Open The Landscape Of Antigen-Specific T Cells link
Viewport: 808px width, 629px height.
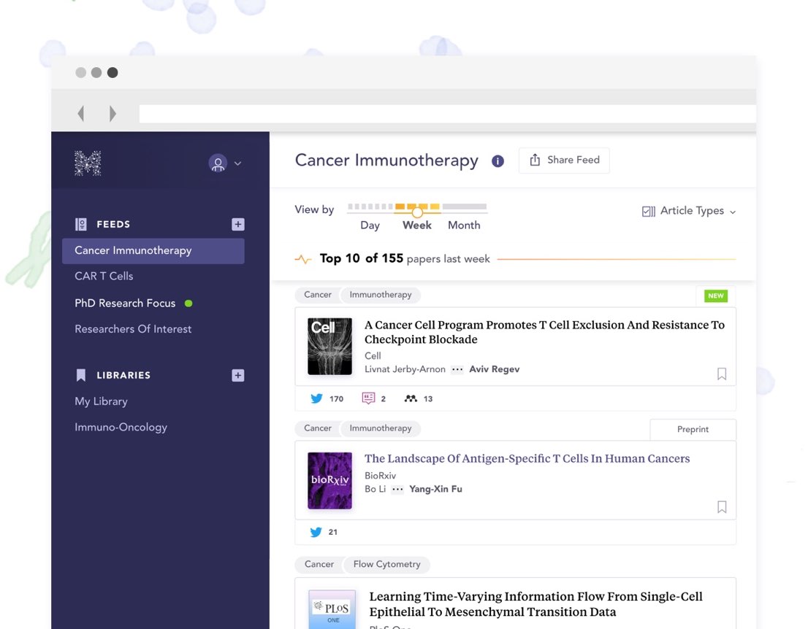pos(527,458)
